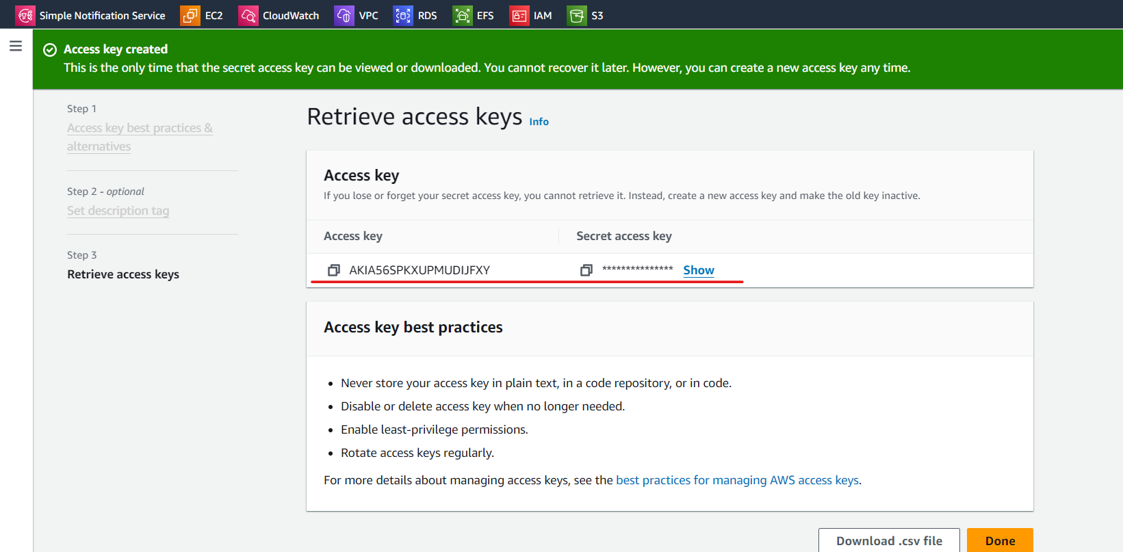Click the AKIA56SPKXUPMUDIJFXY access key text

tap(419, 270)
